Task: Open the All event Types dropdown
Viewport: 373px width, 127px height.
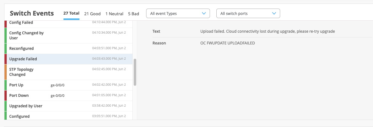Action: coord(178,13)
